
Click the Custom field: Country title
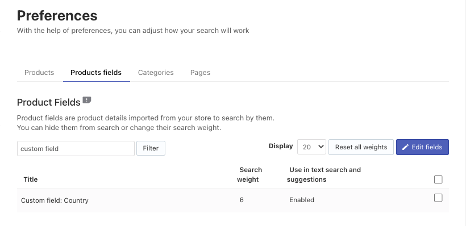55,200
